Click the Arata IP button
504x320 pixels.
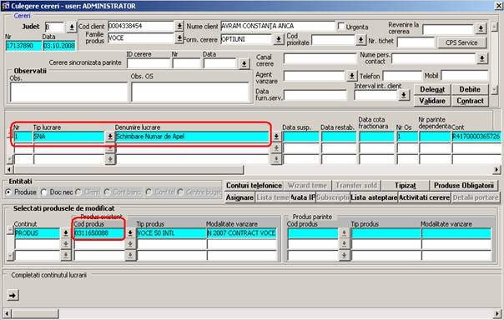(x=303, y=197)
